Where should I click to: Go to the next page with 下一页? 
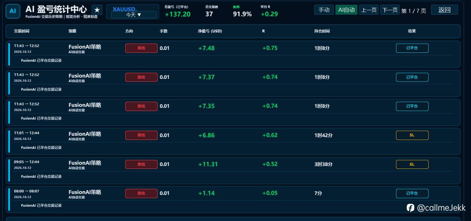390,10
